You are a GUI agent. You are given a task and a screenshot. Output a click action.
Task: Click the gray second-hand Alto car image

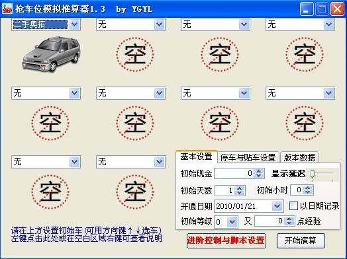pyautogui.click(x=51, y=54)
